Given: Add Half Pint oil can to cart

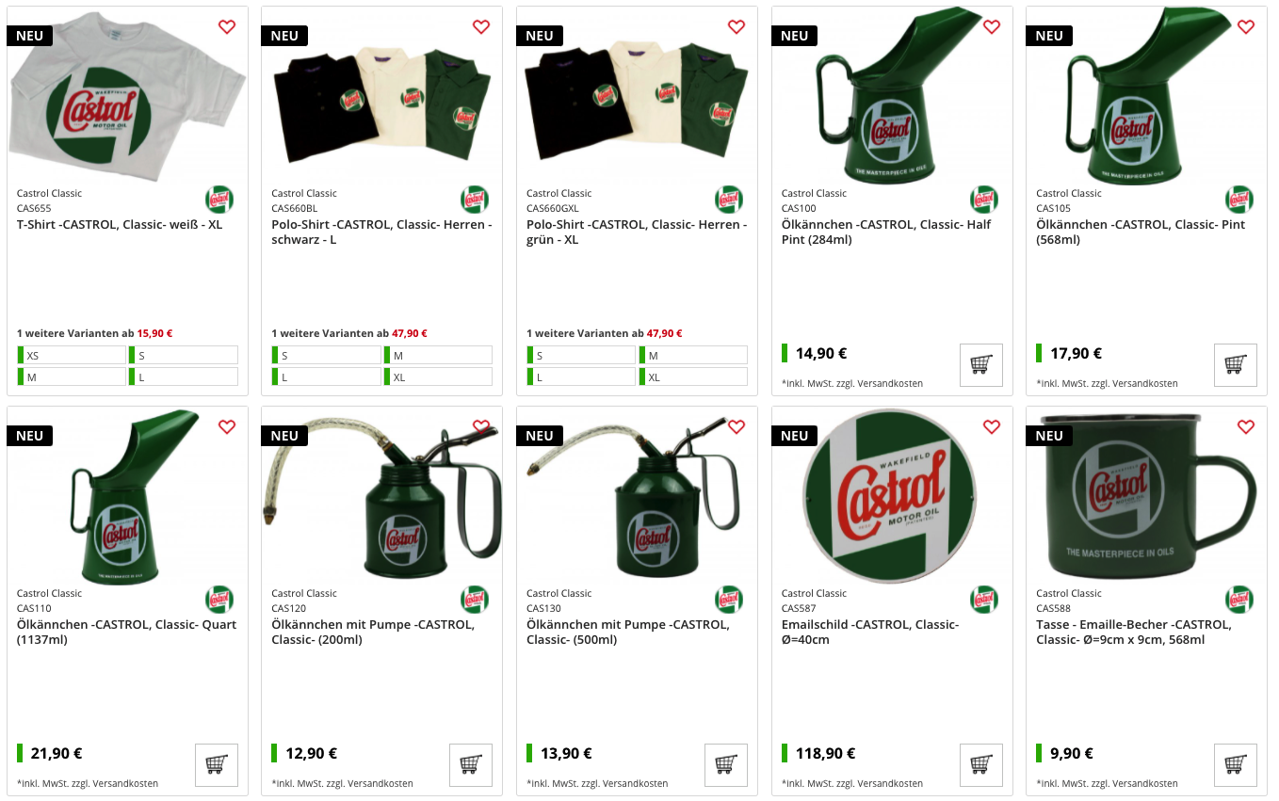Looking at the screenshot, I should click(980, 364).
